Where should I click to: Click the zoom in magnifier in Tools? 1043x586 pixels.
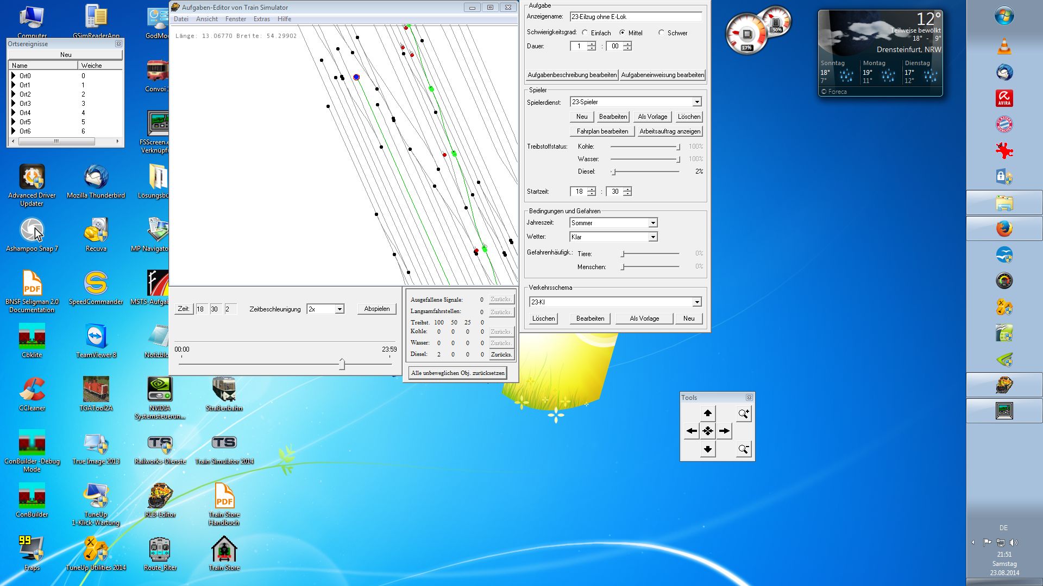coord(743,414)
